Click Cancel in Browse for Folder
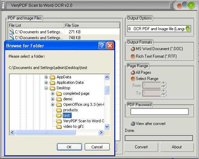 pos(97,147)
